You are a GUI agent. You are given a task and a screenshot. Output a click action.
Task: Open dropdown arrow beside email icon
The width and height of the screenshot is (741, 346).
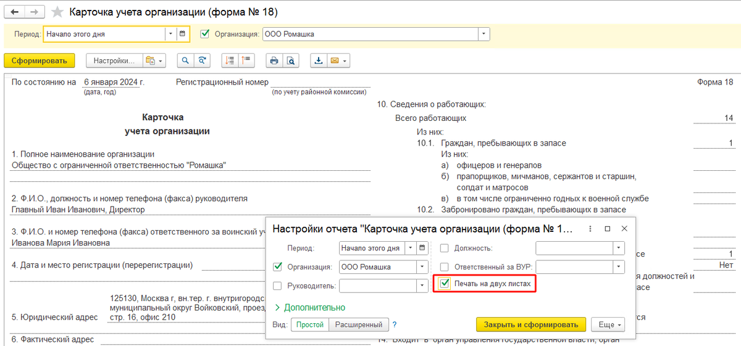pos(346,60)
